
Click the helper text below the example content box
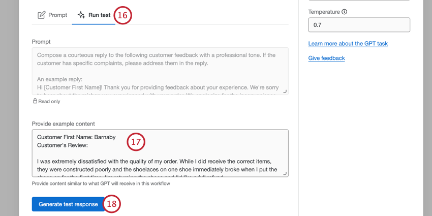tap(101, 183)
